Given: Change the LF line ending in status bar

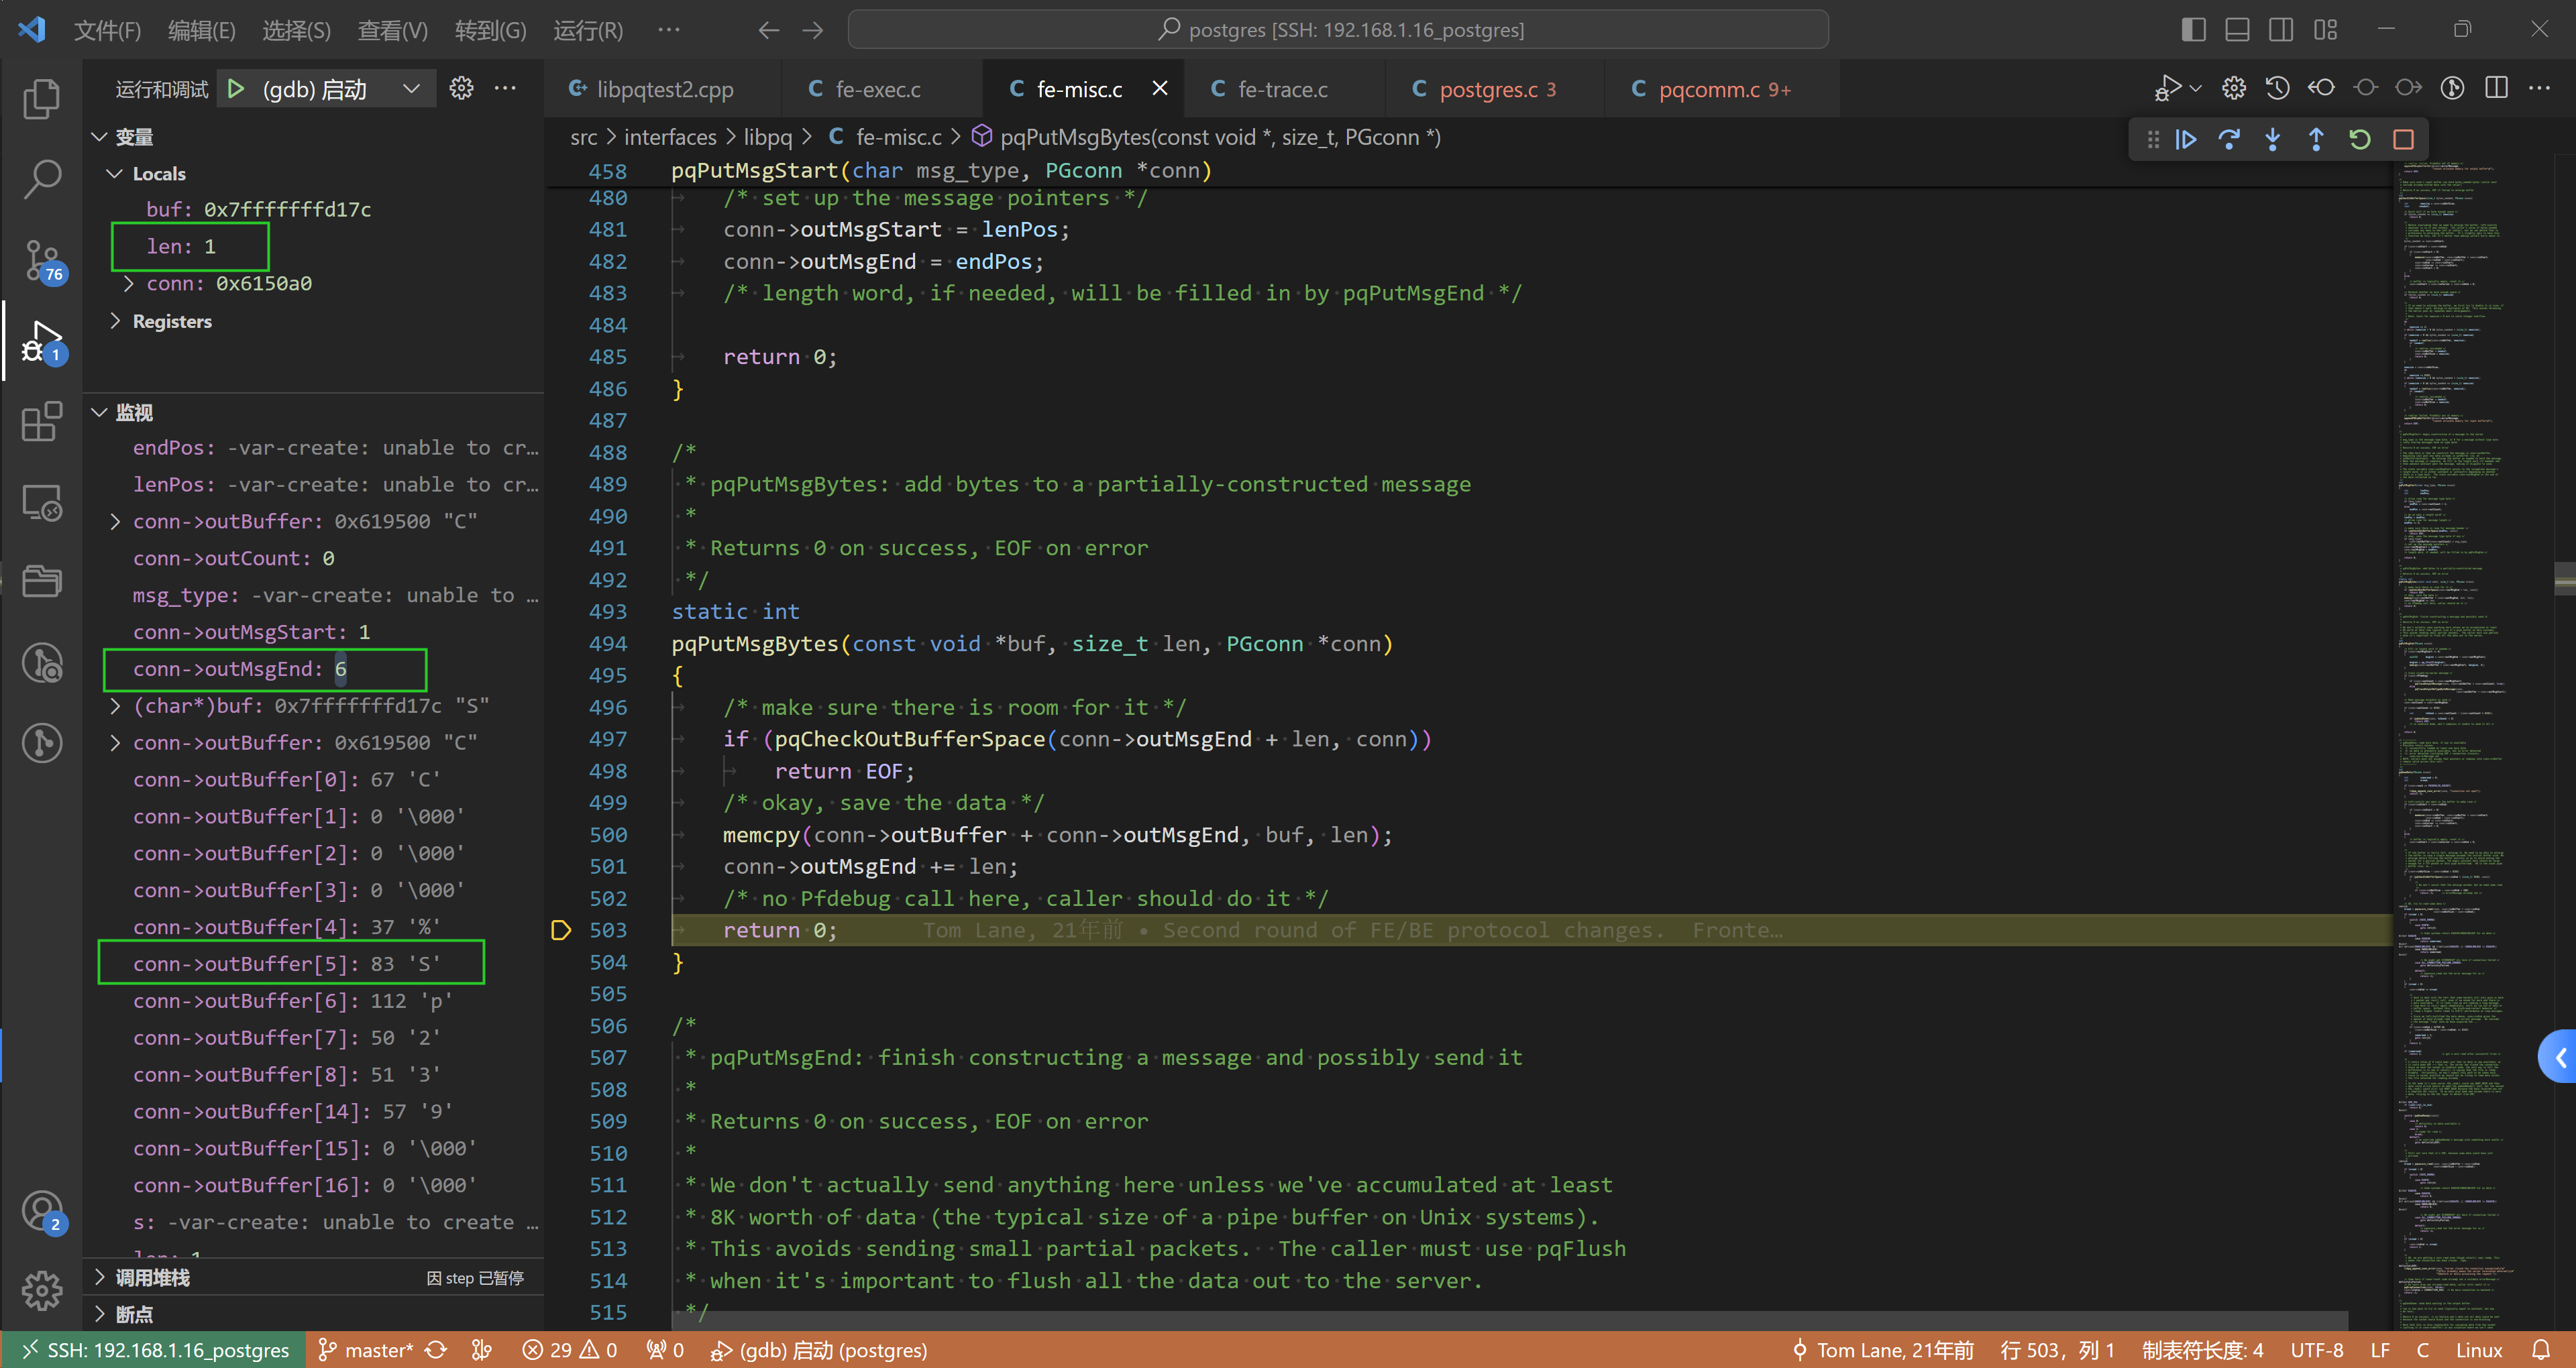Looking at the screenshot, I should (2380, 1350).
